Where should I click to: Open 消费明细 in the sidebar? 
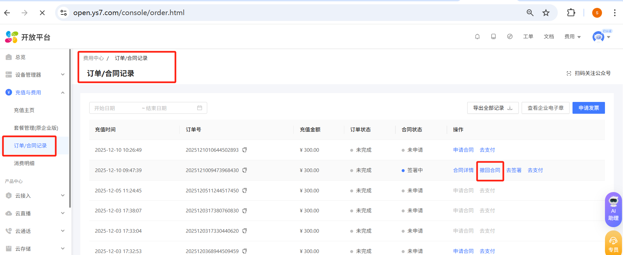click(x=24, y=163)
